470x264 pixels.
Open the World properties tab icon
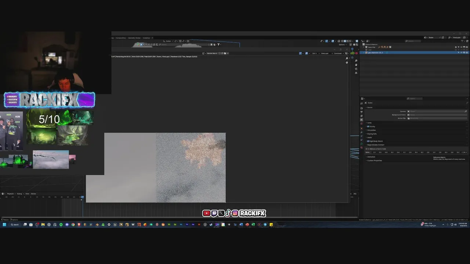click(x=362, y=124)
